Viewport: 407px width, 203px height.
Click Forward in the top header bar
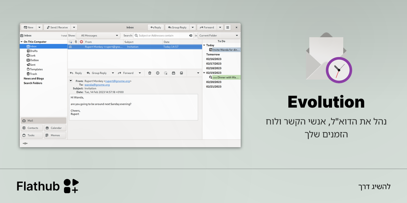tap(207, 27)
